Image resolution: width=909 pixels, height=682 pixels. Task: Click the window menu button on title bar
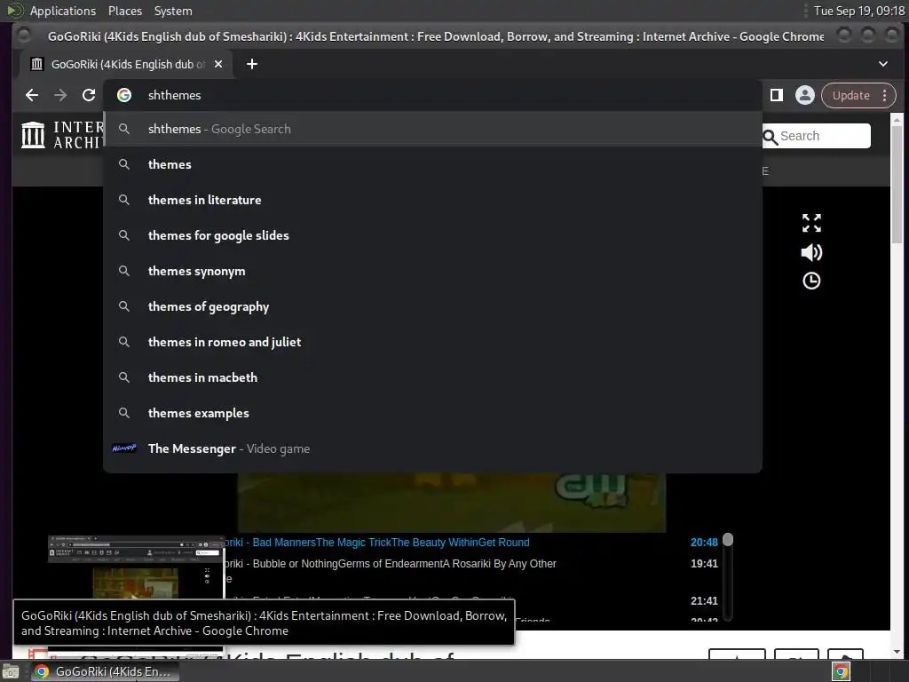(x=24, y=36)
